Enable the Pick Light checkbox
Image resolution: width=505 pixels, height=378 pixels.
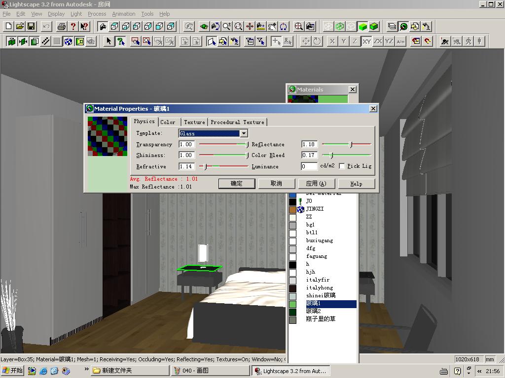[x=342, y=166]
